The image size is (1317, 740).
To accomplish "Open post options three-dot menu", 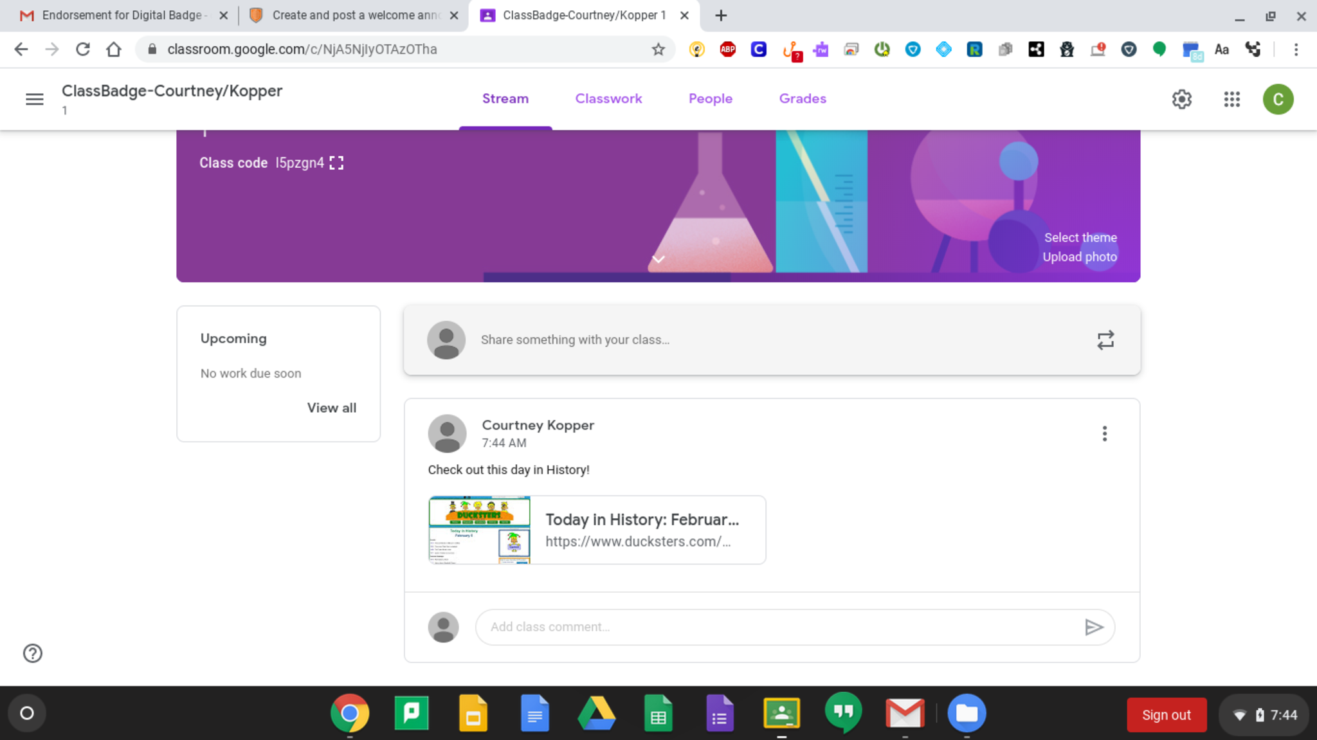I will 1104,434.
